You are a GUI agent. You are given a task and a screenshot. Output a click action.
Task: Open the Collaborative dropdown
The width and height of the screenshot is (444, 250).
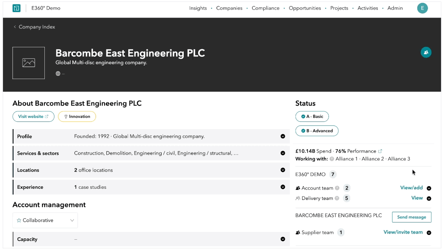[45, 220]
